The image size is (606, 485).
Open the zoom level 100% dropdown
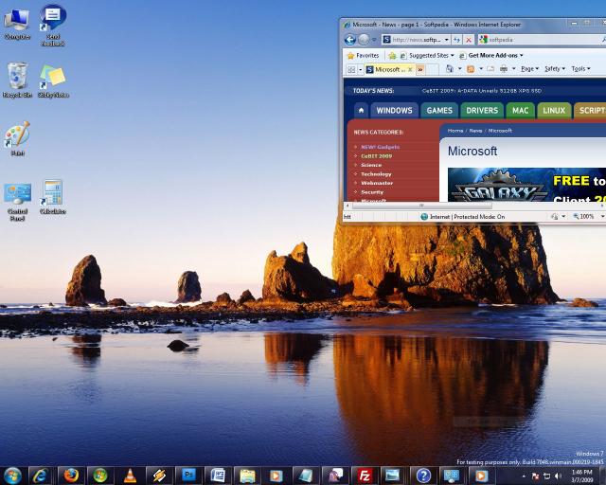(588, 216)
